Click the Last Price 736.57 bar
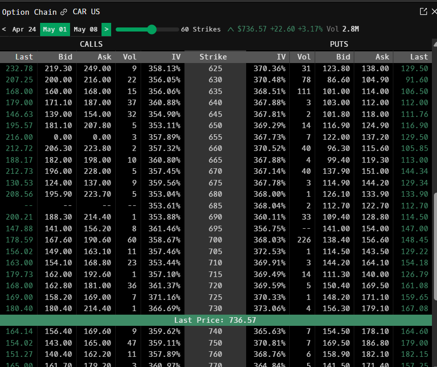This screenshot has width=437, height=367. (x=216, y=320)
